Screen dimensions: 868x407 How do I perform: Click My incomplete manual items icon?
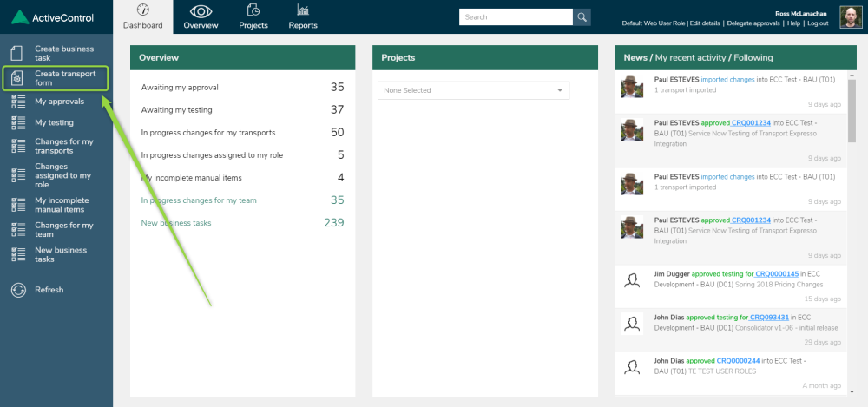point(18,205)
